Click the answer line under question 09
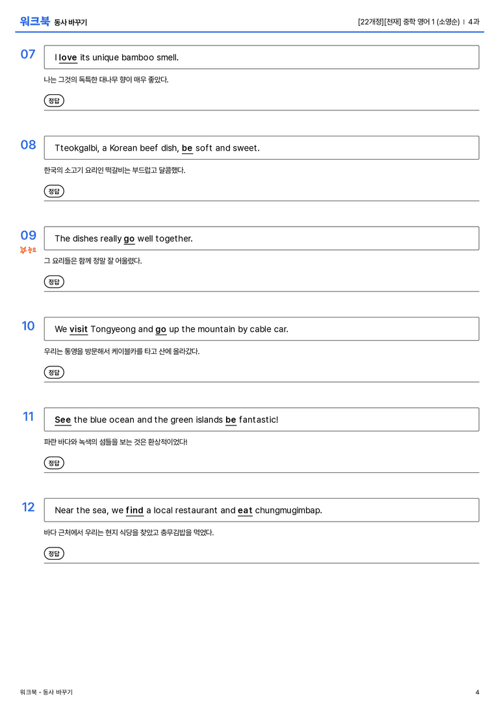Image resolution: width=499 pixels, height=706 pixels. click(x=262, y=291)
